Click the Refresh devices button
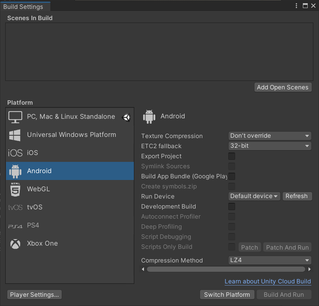Screen dimensions: 319x306 tap(297, 196)
